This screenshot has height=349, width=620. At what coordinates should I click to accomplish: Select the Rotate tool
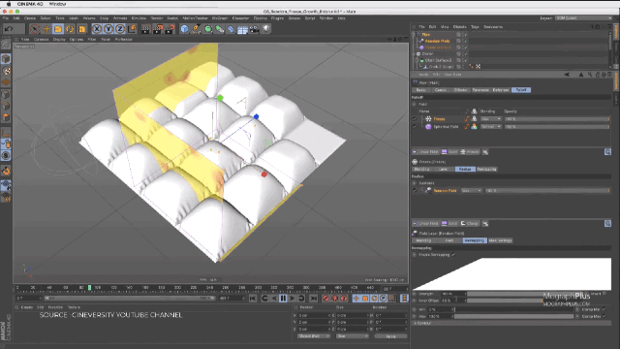pos(70,29)
